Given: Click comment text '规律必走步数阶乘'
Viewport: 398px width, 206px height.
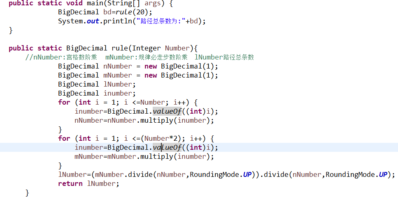Looking at the screenshot, I should (163, 57).
